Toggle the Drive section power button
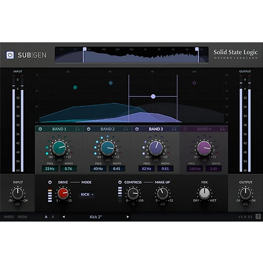The width and height of the screenshot is (263, 263). point(50,182)
